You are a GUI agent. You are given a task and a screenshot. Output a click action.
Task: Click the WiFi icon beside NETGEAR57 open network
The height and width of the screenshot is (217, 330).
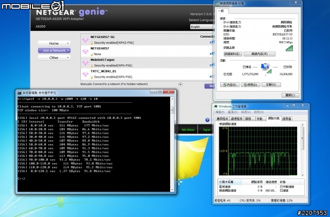coord(85,51)
